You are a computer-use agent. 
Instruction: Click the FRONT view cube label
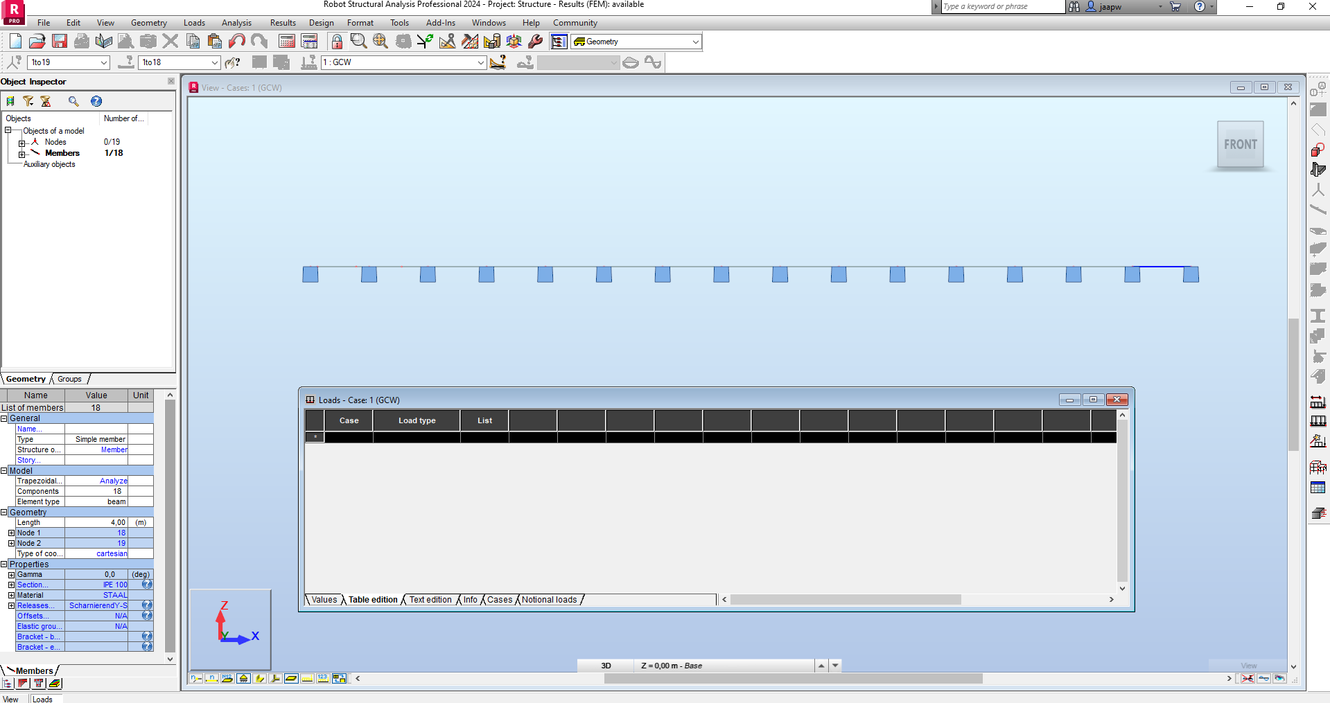click(x=1240, y=145)
